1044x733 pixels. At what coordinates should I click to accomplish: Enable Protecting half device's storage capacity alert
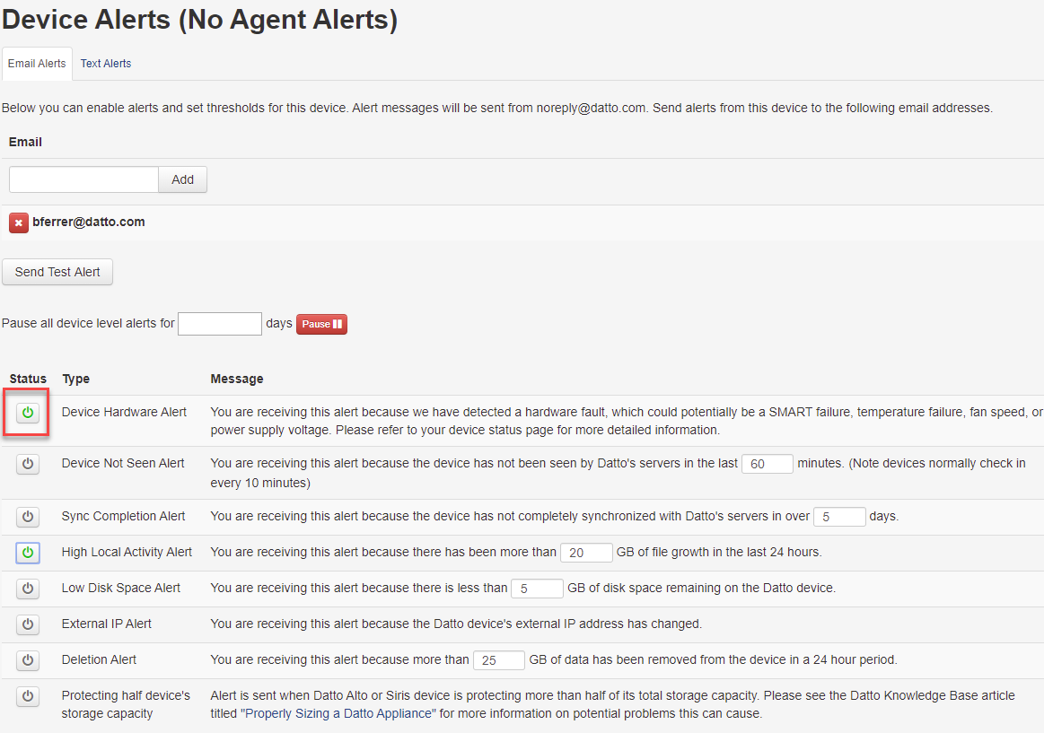27,695
